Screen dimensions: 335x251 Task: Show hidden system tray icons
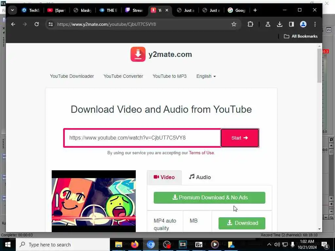(x=269, y=244)
